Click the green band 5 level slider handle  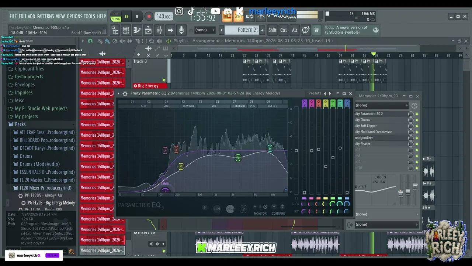333,158
